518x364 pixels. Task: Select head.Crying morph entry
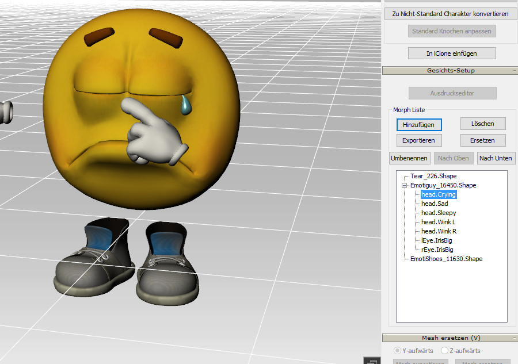(x=439, y=194)
